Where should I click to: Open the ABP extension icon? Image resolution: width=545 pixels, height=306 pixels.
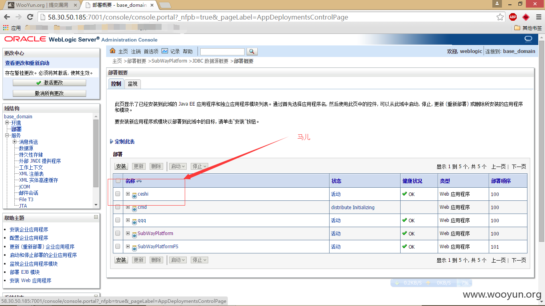(x=513, y=17)
